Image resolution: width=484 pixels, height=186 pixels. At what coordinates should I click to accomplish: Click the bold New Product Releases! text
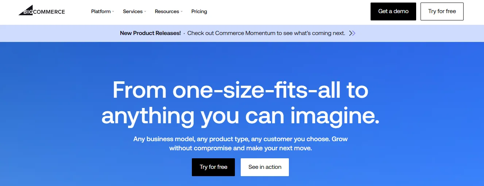150,33
